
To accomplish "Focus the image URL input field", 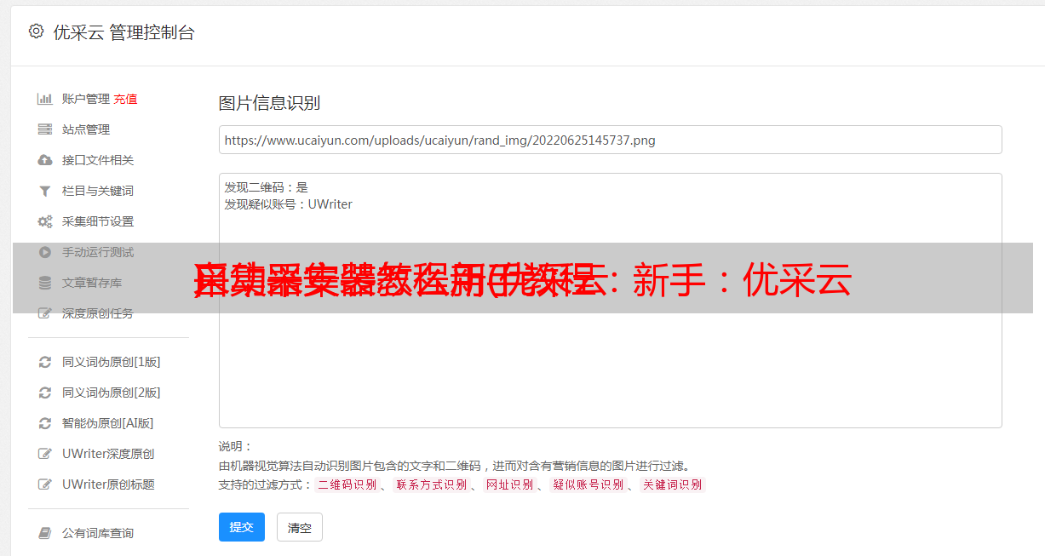I will 610,140.
